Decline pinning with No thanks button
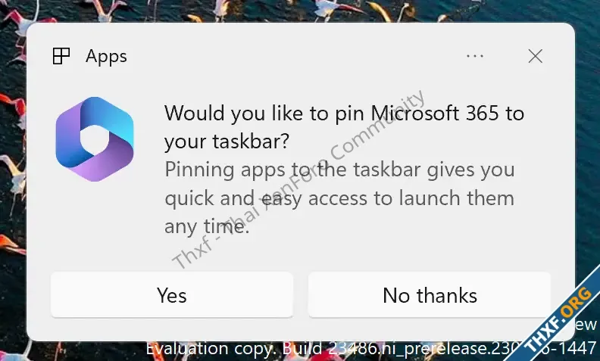Viewport: 600px width, 361px height. click(x=430, y=295)
